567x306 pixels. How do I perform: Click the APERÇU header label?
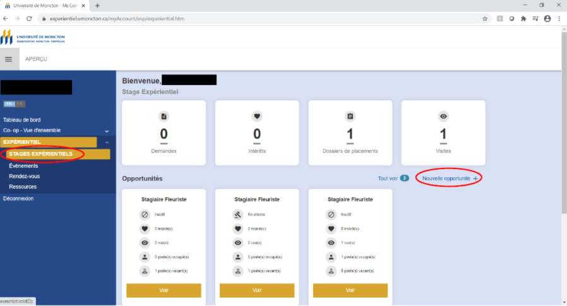point(36,59)
